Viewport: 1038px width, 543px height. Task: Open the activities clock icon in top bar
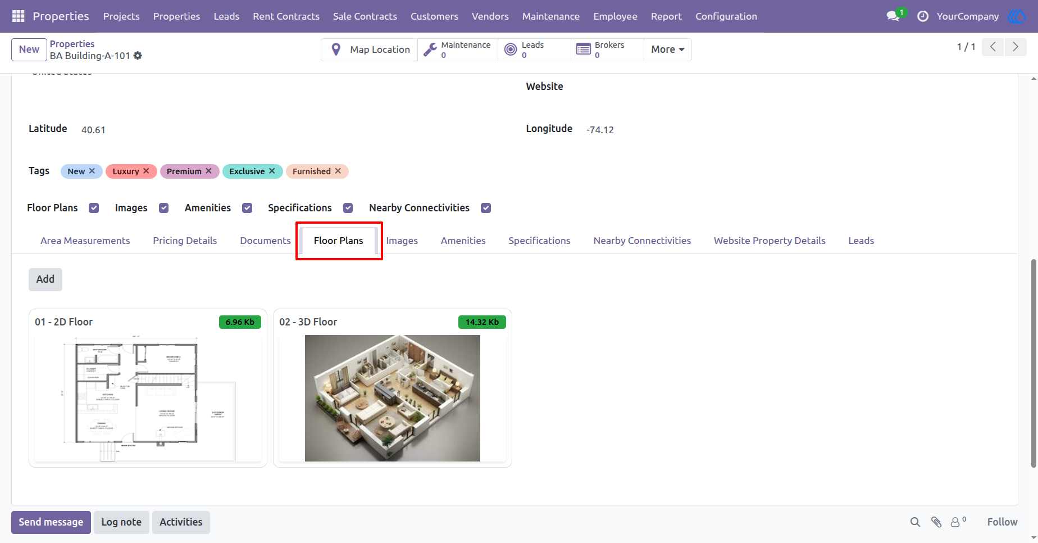(x=923, y=16)
